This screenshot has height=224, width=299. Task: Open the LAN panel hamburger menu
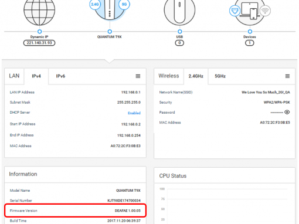coord(138,76)
